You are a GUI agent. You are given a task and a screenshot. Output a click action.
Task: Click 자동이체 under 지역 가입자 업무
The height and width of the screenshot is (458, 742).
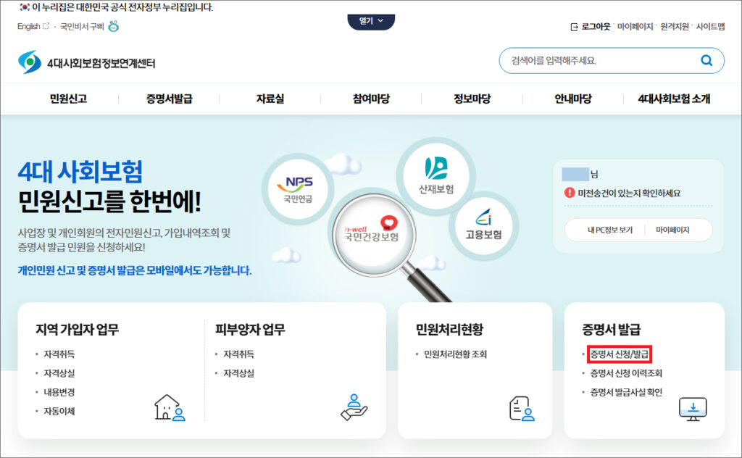coord(59,411)
